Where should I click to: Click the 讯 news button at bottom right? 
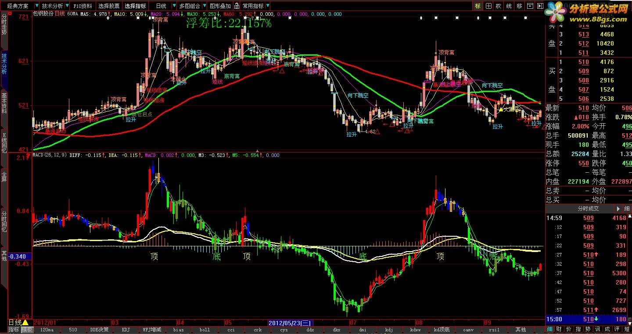pyautogui.click(x=598, y=329)
